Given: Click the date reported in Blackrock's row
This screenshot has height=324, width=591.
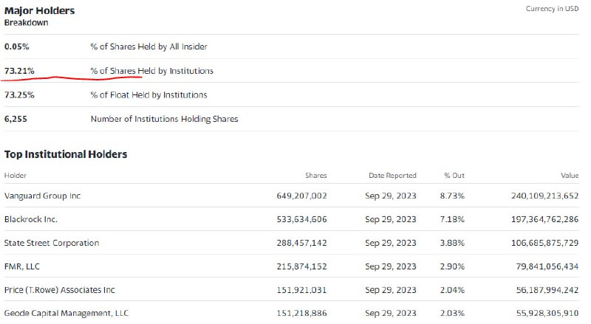Looking at the screenshot, I should click(391, 220).
